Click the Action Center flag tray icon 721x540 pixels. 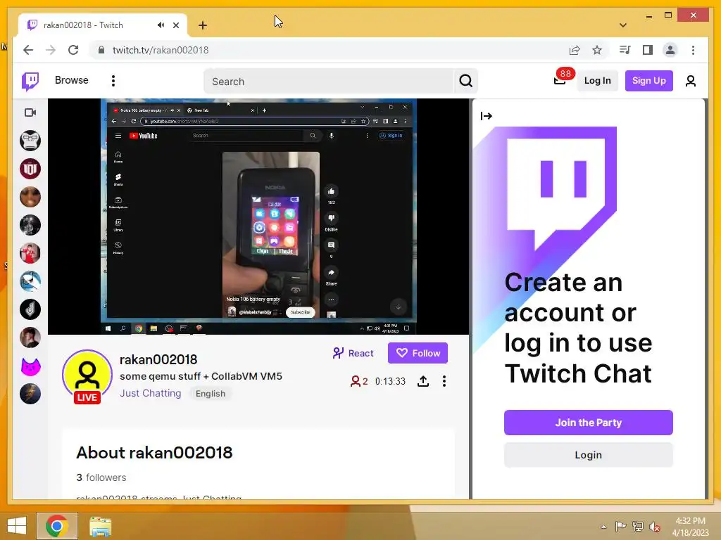point(620,526)
